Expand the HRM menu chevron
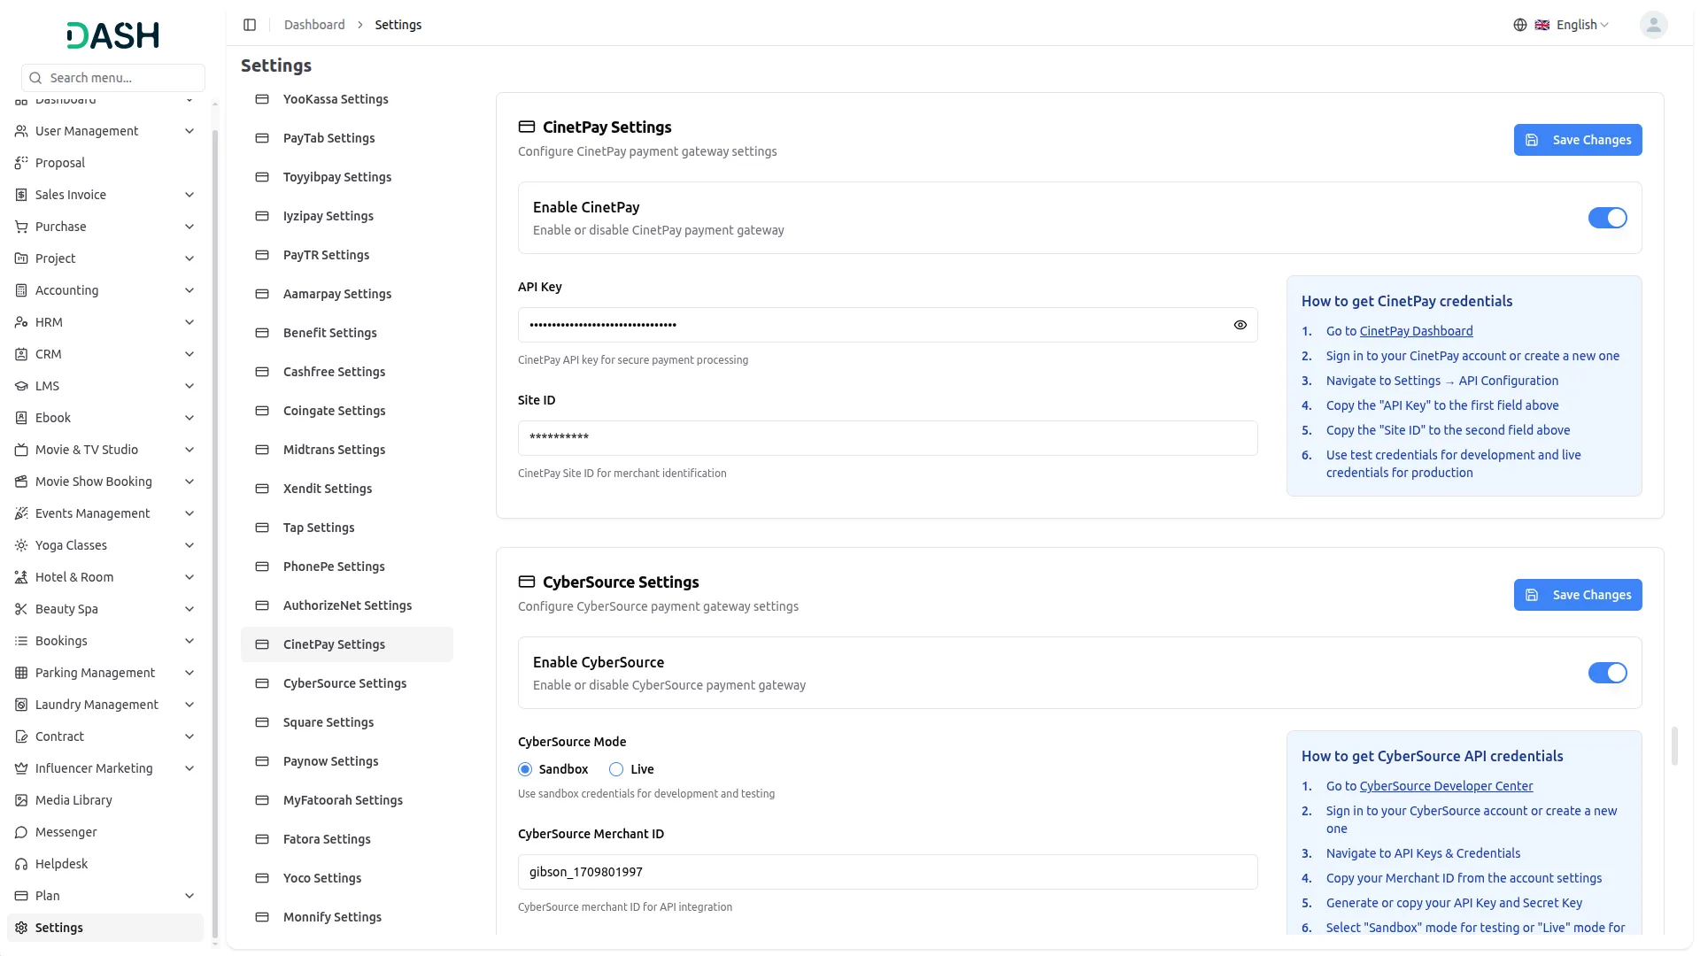Image resolution: width=1700 pixels, height=956 pixels. coord(189,322)
